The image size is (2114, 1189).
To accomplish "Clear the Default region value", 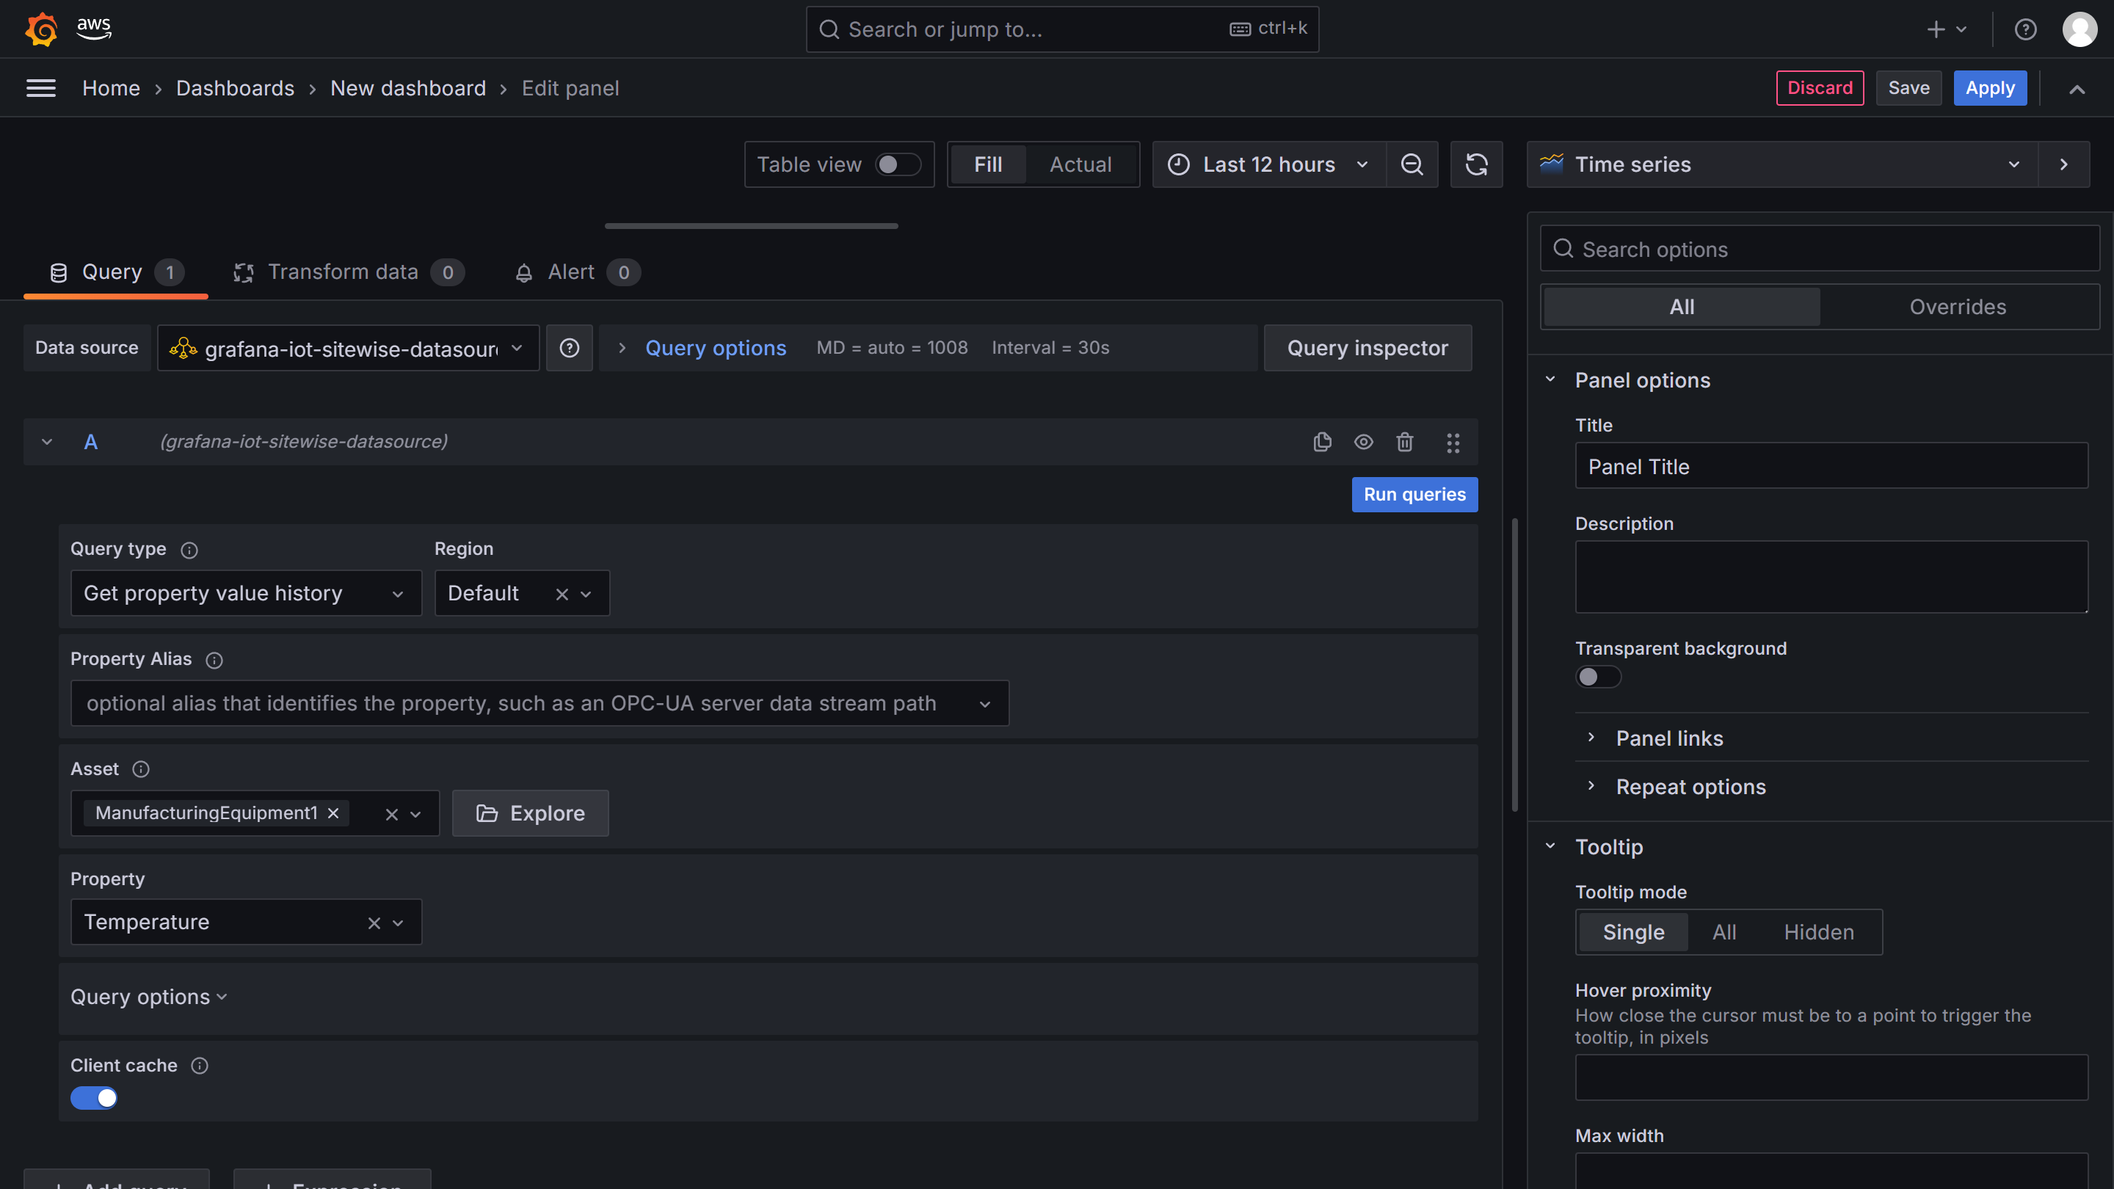I will [562, 594].
